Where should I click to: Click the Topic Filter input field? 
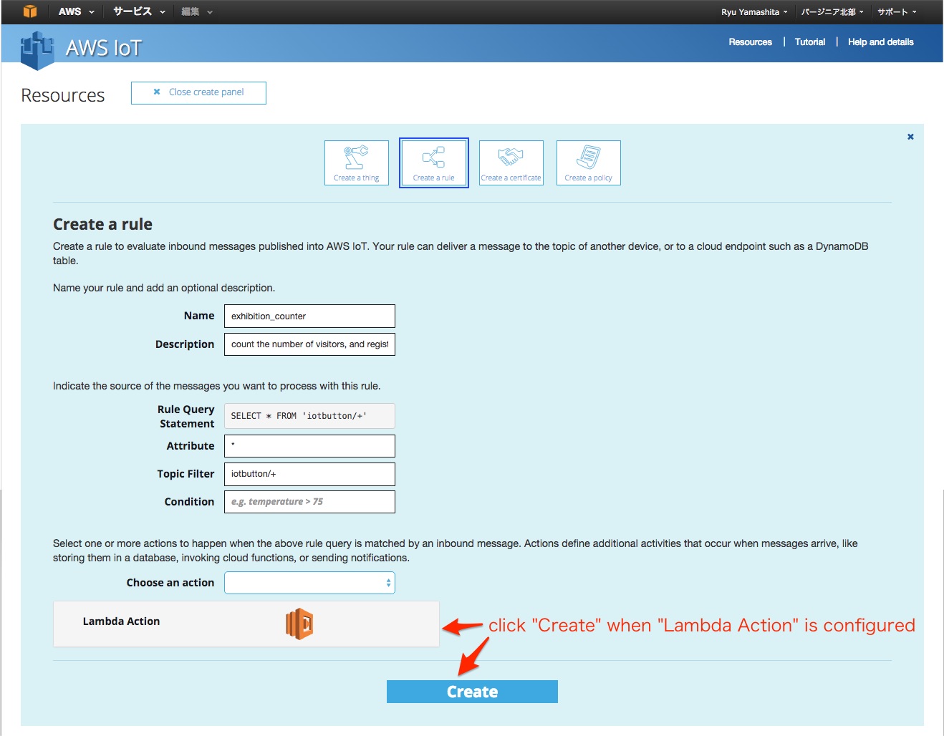click(309, 474)
